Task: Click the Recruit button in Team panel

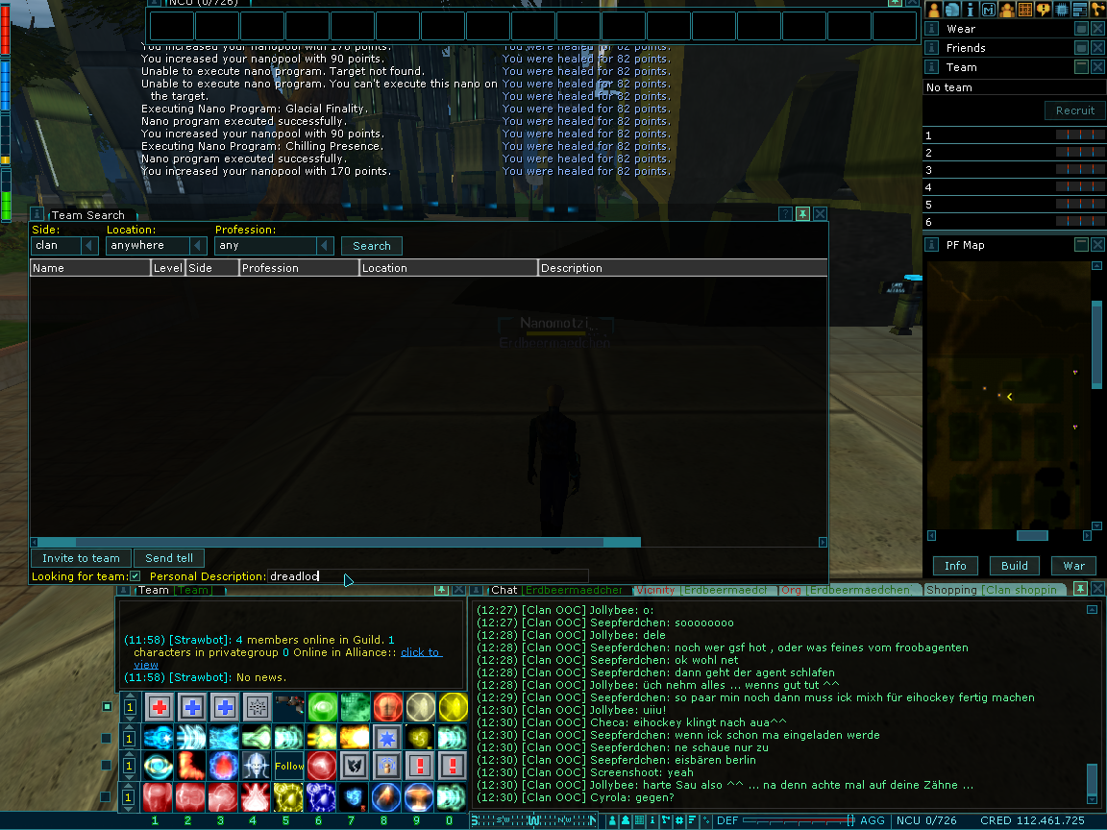Action: click(1074, 110)
